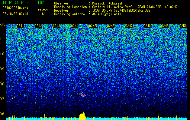Click the 0.9 kHz axis tick label
The image size is (190, 120).
[3, 69]
